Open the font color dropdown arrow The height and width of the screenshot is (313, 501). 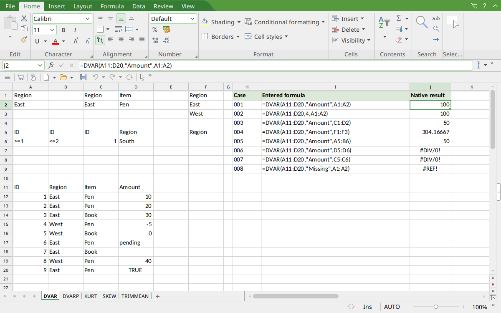(63, 41)
